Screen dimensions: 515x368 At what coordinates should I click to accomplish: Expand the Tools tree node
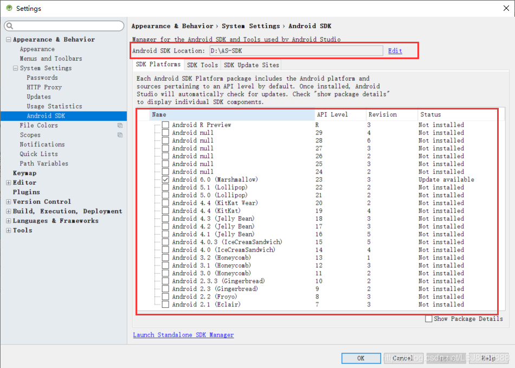click(x=9, y=230)
